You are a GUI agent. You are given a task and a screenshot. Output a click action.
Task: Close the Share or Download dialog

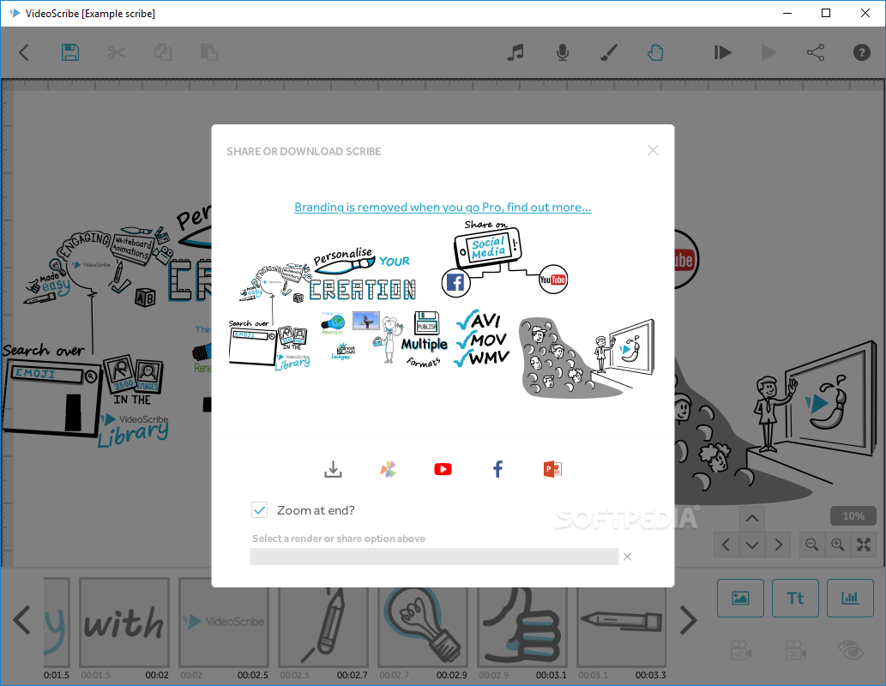click(654, 150)
